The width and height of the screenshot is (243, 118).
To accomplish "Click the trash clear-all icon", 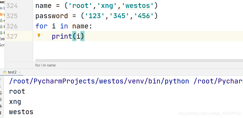I will [x=1, y=113].
